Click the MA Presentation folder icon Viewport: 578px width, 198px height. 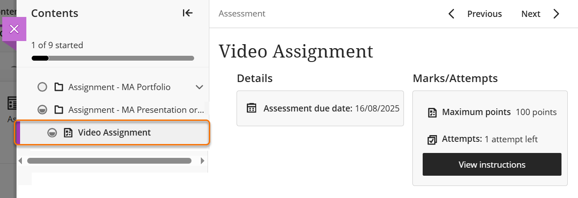coord(58,110)
